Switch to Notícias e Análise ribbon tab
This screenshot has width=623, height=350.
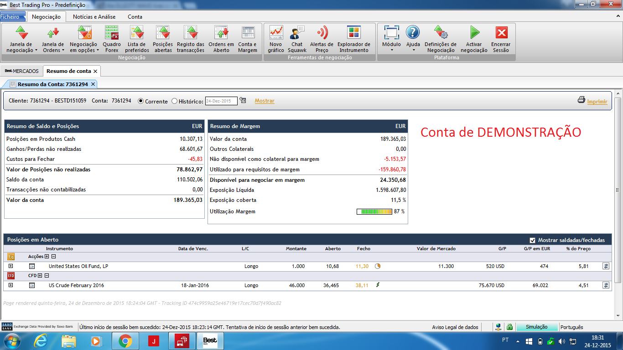click(x=94, y=17)
